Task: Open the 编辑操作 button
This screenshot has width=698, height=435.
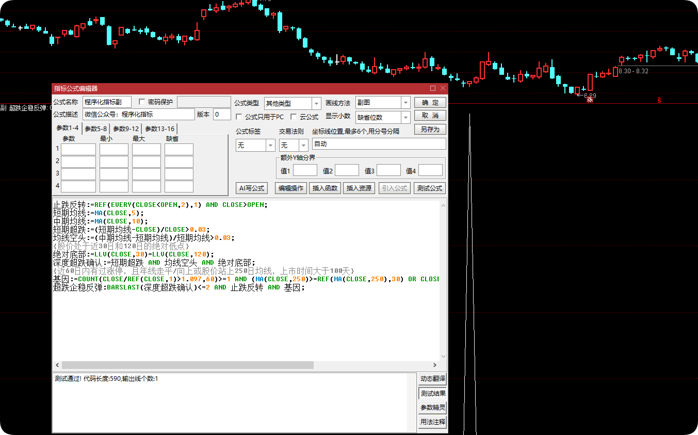Action: 291,188
